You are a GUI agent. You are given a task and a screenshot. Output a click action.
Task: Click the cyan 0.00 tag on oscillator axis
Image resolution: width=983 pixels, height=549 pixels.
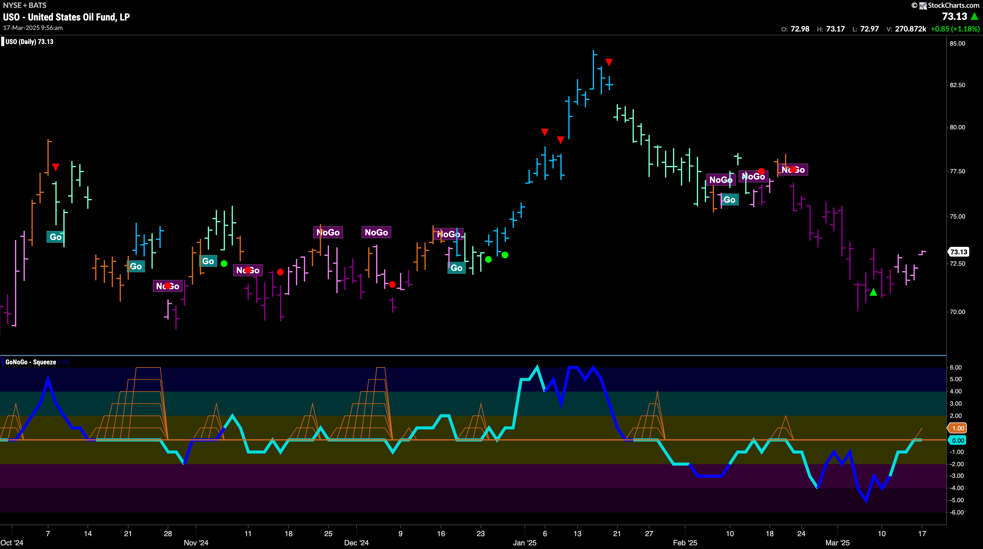(958, 440)
